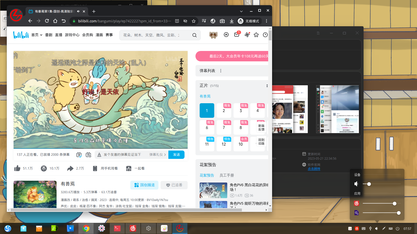
Task: Give coins using the coin icon
Action: click(44, 168)
